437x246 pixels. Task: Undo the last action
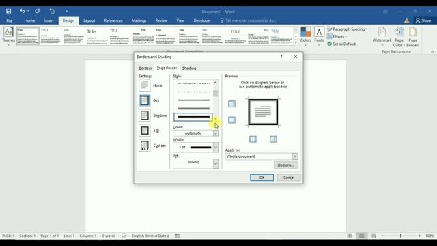tap(22, 11)
